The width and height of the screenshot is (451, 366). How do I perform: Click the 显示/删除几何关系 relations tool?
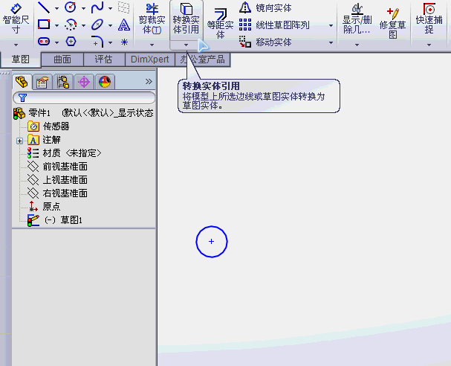pos(357,19)
